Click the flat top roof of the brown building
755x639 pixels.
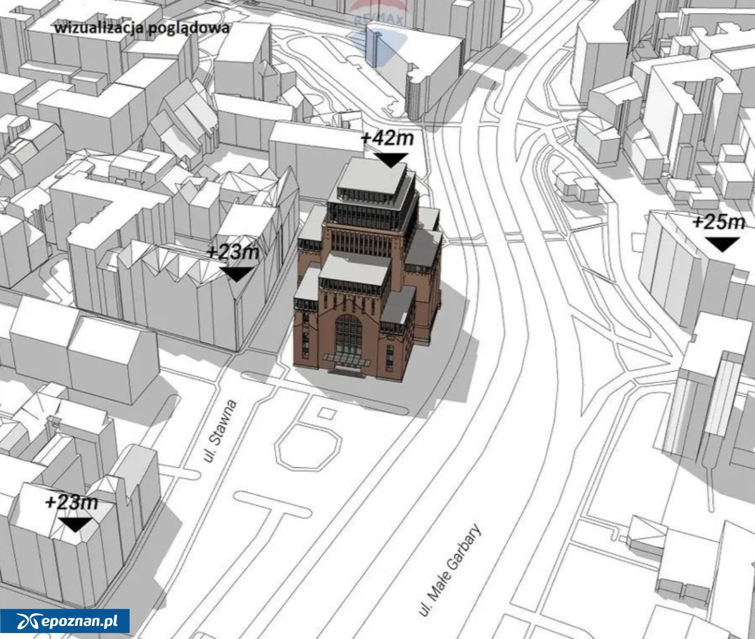tap(373, 173)
